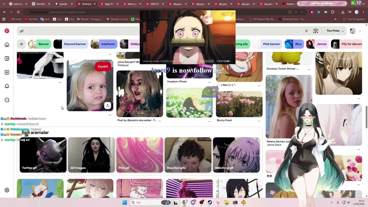The height and width of the screenshot is (207, 368).
Task: Open the notifications bell in sidebar
Action: (x=7, y=86)
